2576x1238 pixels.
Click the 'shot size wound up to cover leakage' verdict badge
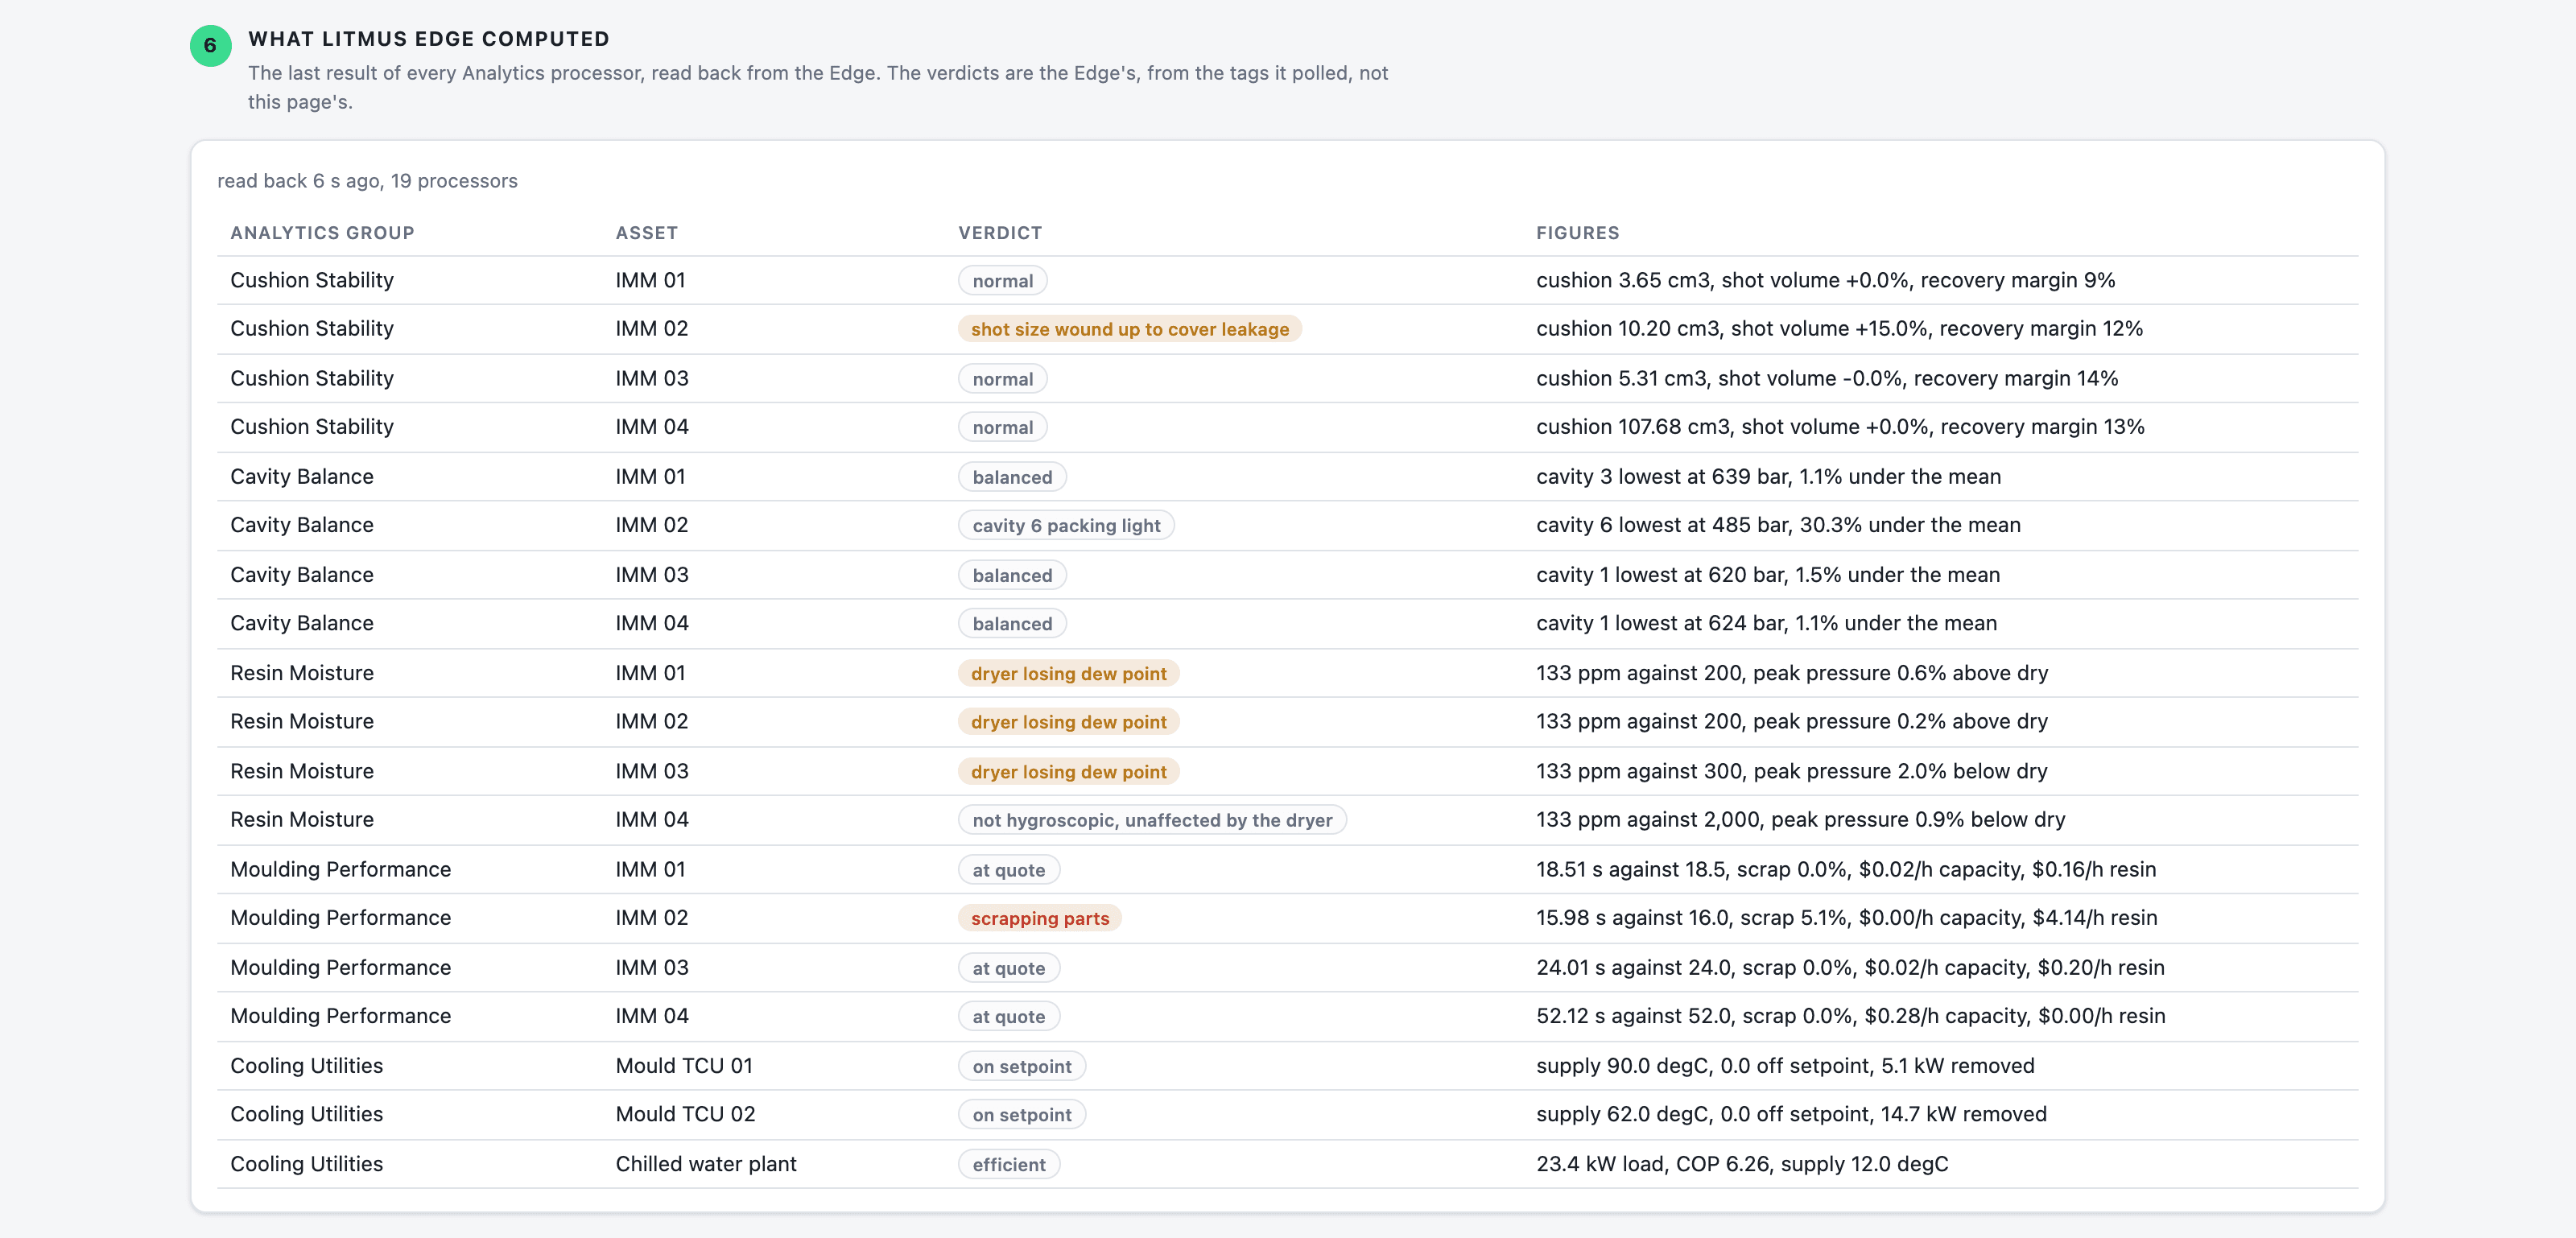(1129, 329)
